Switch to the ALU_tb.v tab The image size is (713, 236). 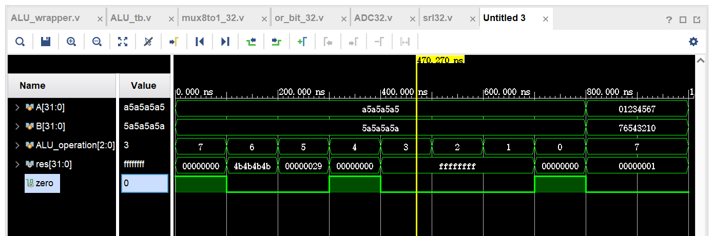[131, 18]
